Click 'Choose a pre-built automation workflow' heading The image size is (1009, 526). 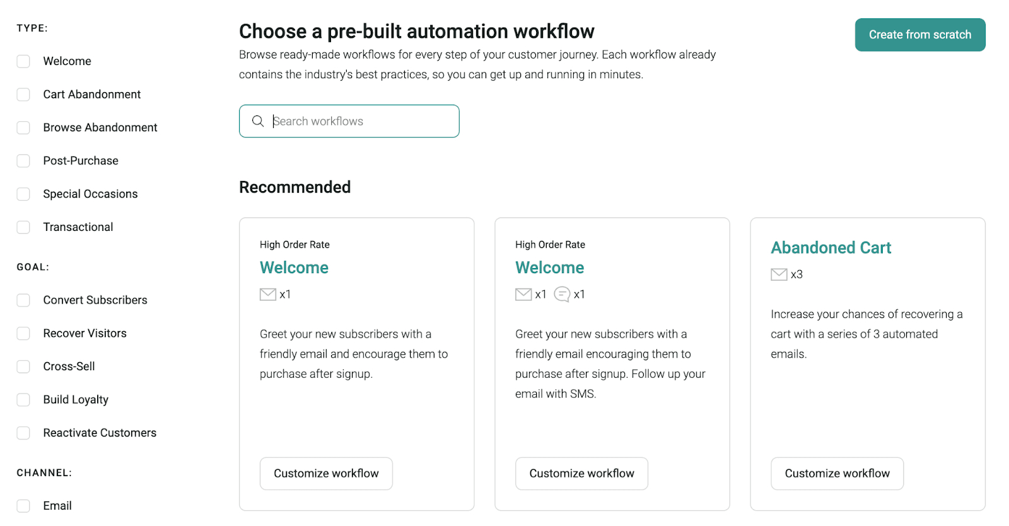(x=417, y=32)
